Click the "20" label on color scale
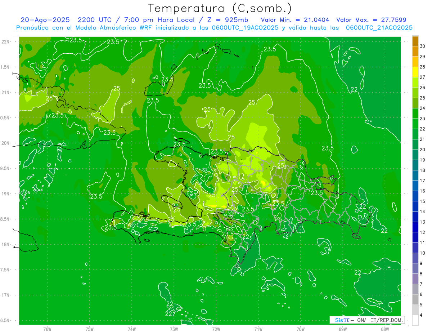This screenshot has width=432, height=334. (423, 150)
